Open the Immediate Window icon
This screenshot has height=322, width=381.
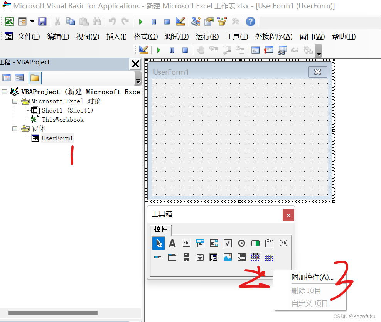click(269, 50)
